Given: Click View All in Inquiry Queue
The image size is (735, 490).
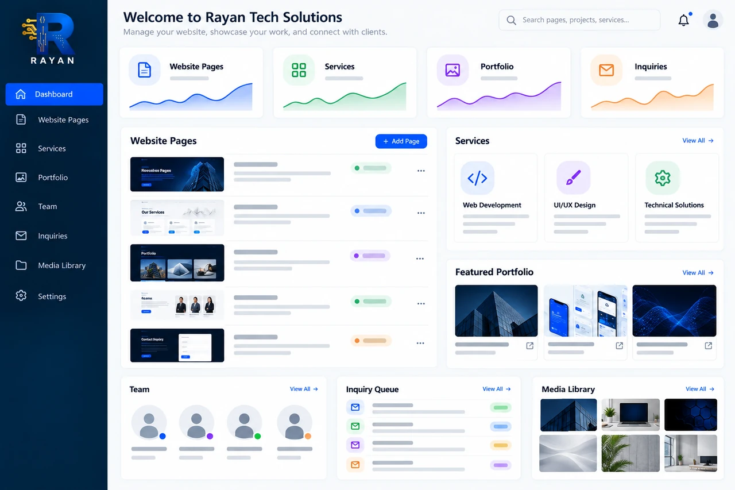Looking at the screenshot, I should [x=497, y=389].
